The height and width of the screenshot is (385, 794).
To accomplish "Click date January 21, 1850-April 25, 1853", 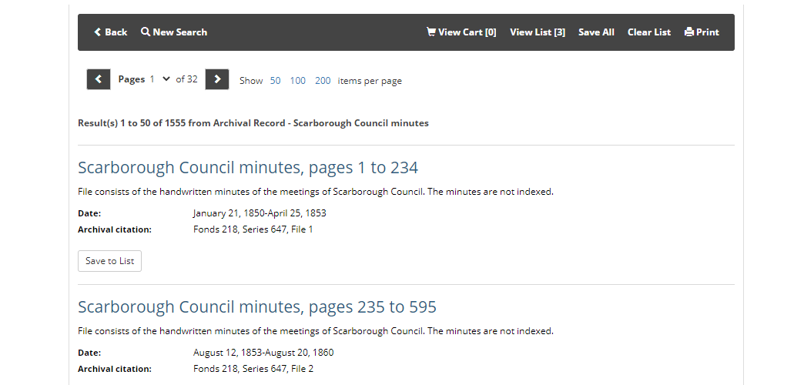I will [260, 213].
